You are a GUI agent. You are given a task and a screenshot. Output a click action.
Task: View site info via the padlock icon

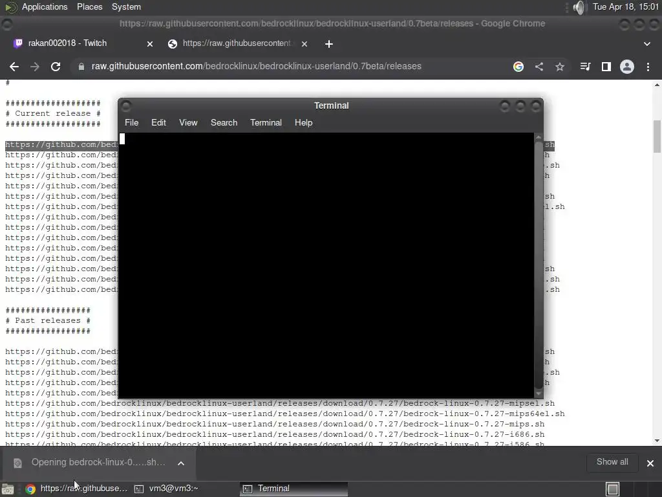click(x=81, y=67)
